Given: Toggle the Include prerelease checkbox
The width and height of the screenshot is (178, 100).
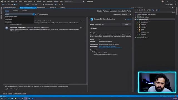Looking at the screenshot, I should [38, 14].
